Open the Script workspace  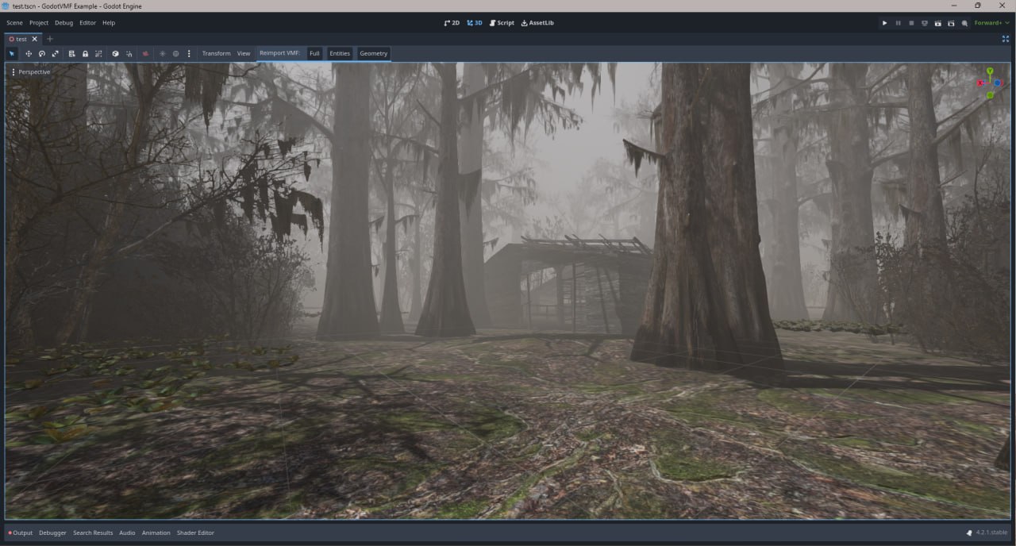coord(502,23)
